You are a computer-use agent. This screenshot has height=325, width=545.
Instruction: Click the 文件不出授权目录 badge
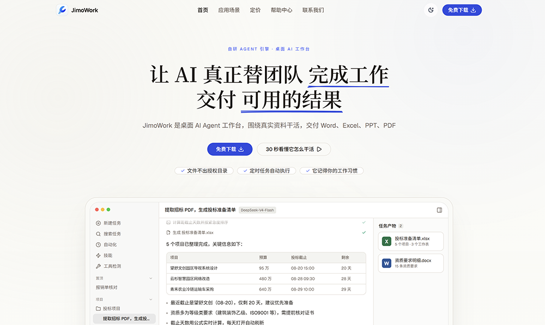point(204,170)
